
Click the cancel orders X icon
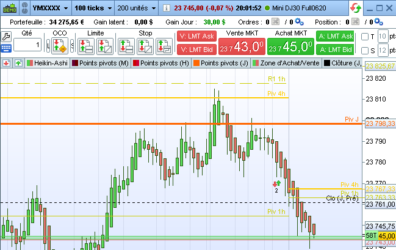[276, 22]
